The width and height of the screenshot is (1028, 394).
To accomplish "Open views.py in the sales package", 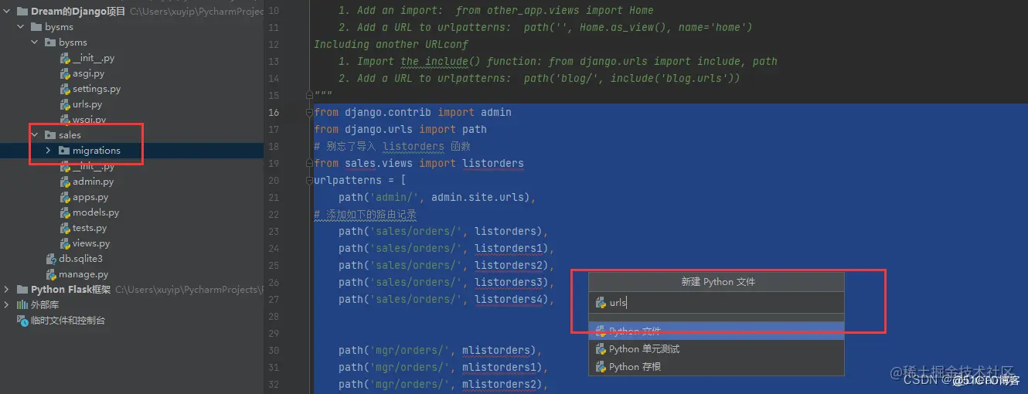I will 91,243.
